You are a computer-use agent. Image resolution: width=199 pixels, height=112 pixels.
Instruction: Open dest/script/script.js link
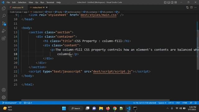tap(112, 72)
